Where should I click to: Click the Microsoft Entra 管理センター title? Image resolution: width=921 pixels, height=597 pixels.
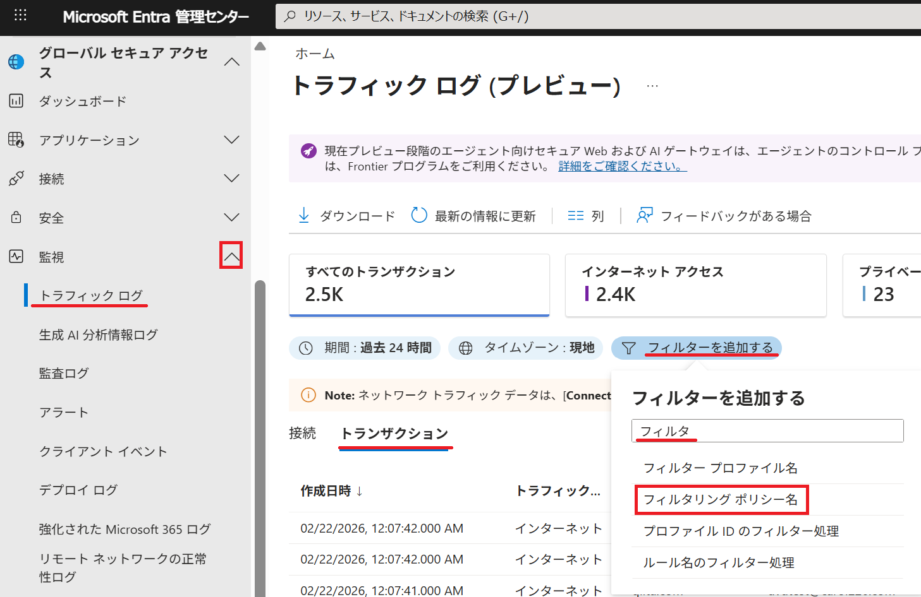[x=156, y=16]
